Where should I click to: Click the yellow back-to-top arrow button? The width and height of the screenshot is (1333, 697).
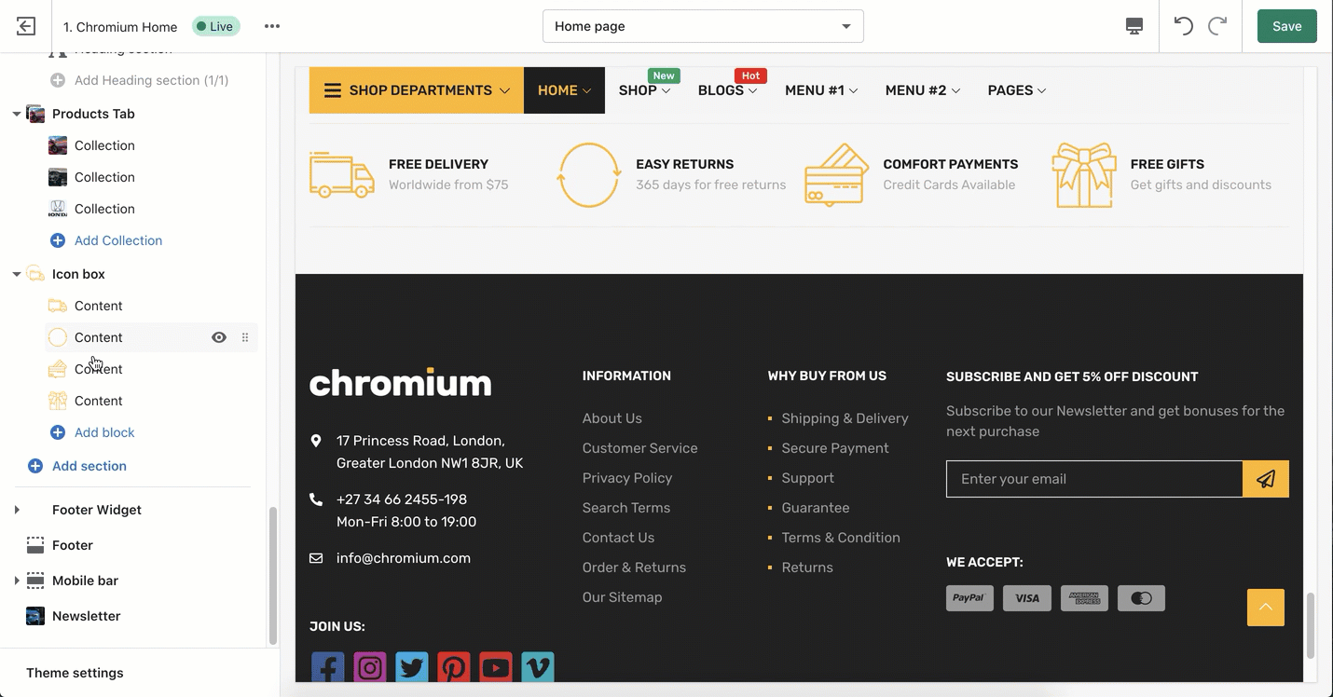coord(1266,608)
